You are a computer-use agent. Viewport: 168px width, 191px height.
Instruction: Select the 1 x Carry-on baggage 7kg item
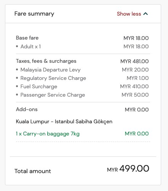tap(48, 134)
